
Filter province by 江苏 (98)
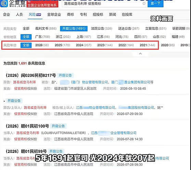(103, 37)
